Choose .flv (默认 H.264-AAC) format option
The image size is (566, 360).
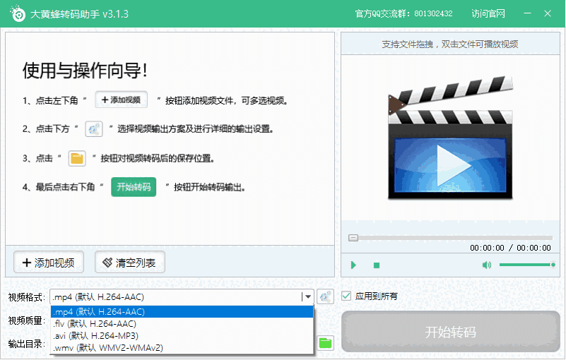pos(182,324)
